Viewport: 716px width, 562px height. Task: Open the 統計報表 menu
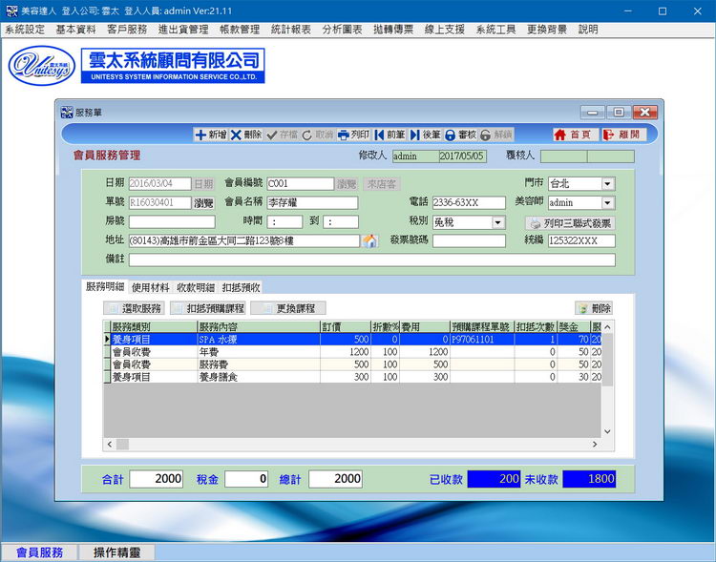pyautogui.click(x=290, y=30)
